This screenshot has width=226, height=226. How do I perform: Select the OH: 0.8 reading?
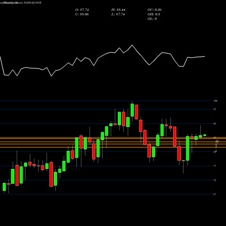pos(154,14)
